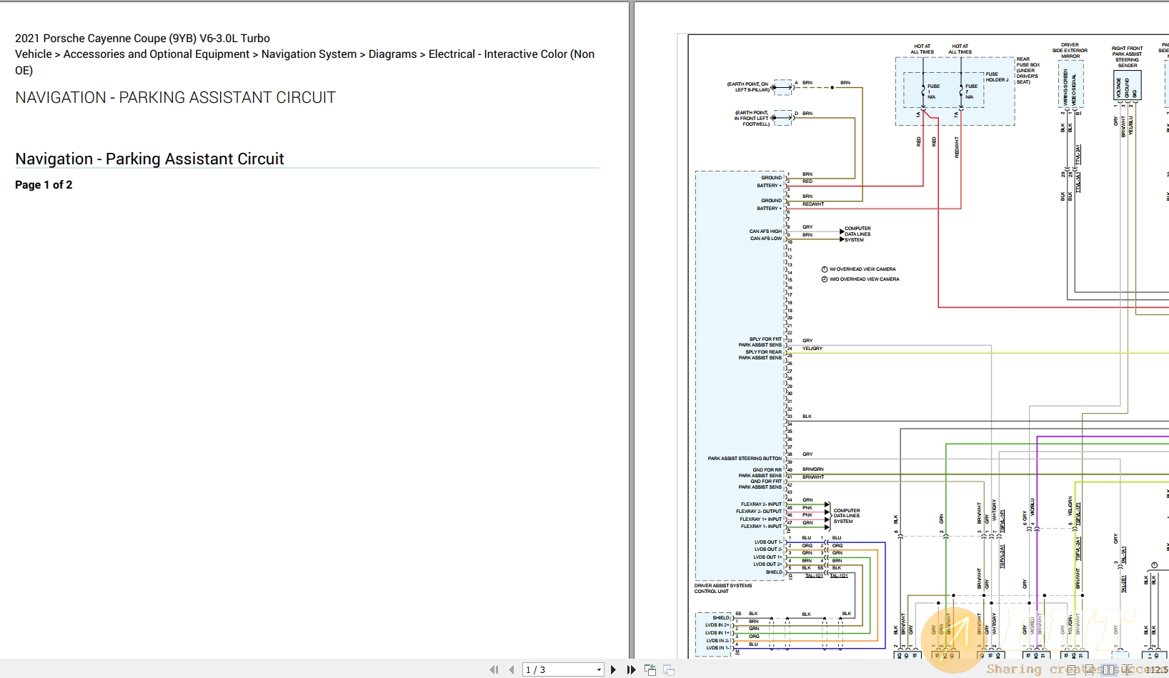Image resolution: width=1169 pixels, height=678 pixels.
Task: Switch to single page layout
Action: [1071, 669]
